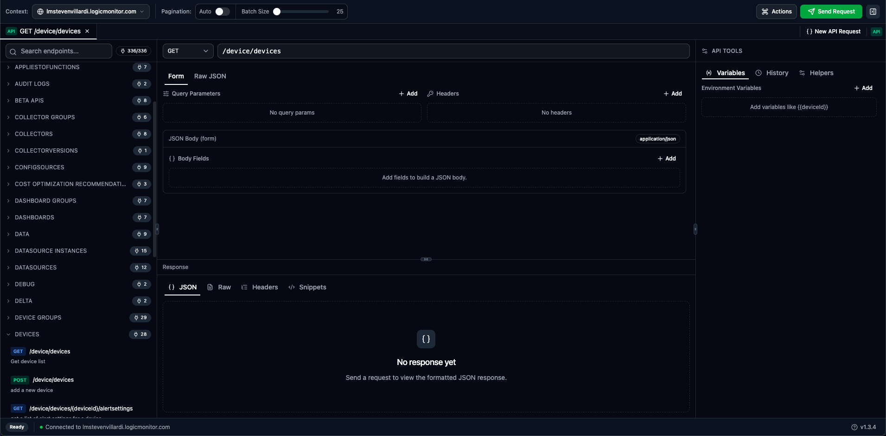This screenshot has height=436, width=886.
Task: Click the search magnifier in the endpoints sidebar
Action: 13,51
